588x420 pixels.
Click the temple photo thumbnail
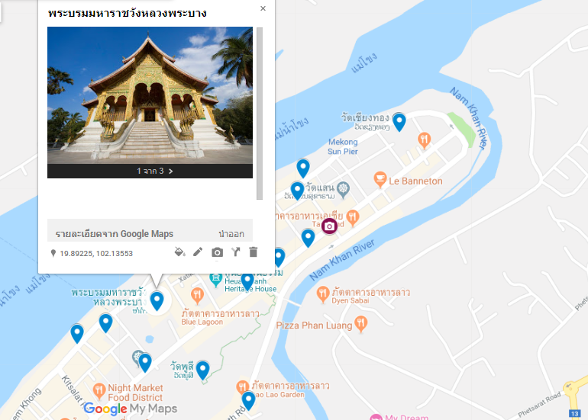pos(150,95)
